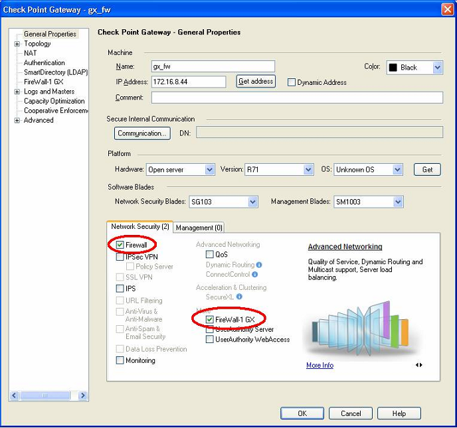Click the Cancel button
The image size is (457, 428).
[x=351, y=413]
